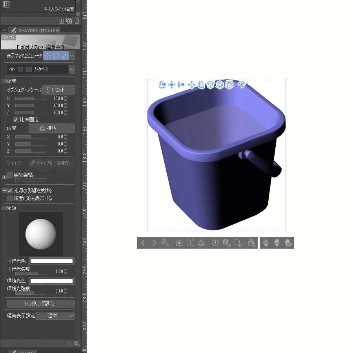Disable the 光源の影響を受ける checkbox
Screen dimensions: 353x353
click(x=9, y=190)
